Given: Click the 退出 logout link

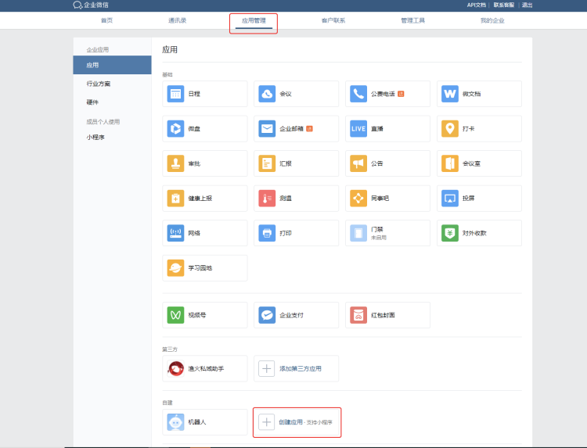Looking at the screenshot, I should click(x=527, y=5).
